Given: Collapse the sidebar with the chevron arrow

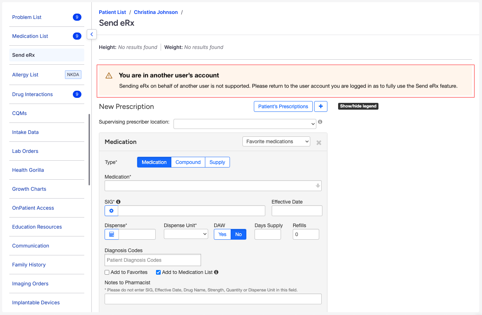Looking at the screenshot, I should (x=92, y=34).
